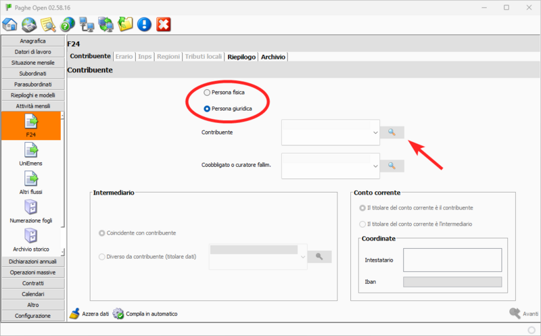
Task: Expand the Coobbligato o curatore fallim. dropdown
Action: click(x=375, y=166)
